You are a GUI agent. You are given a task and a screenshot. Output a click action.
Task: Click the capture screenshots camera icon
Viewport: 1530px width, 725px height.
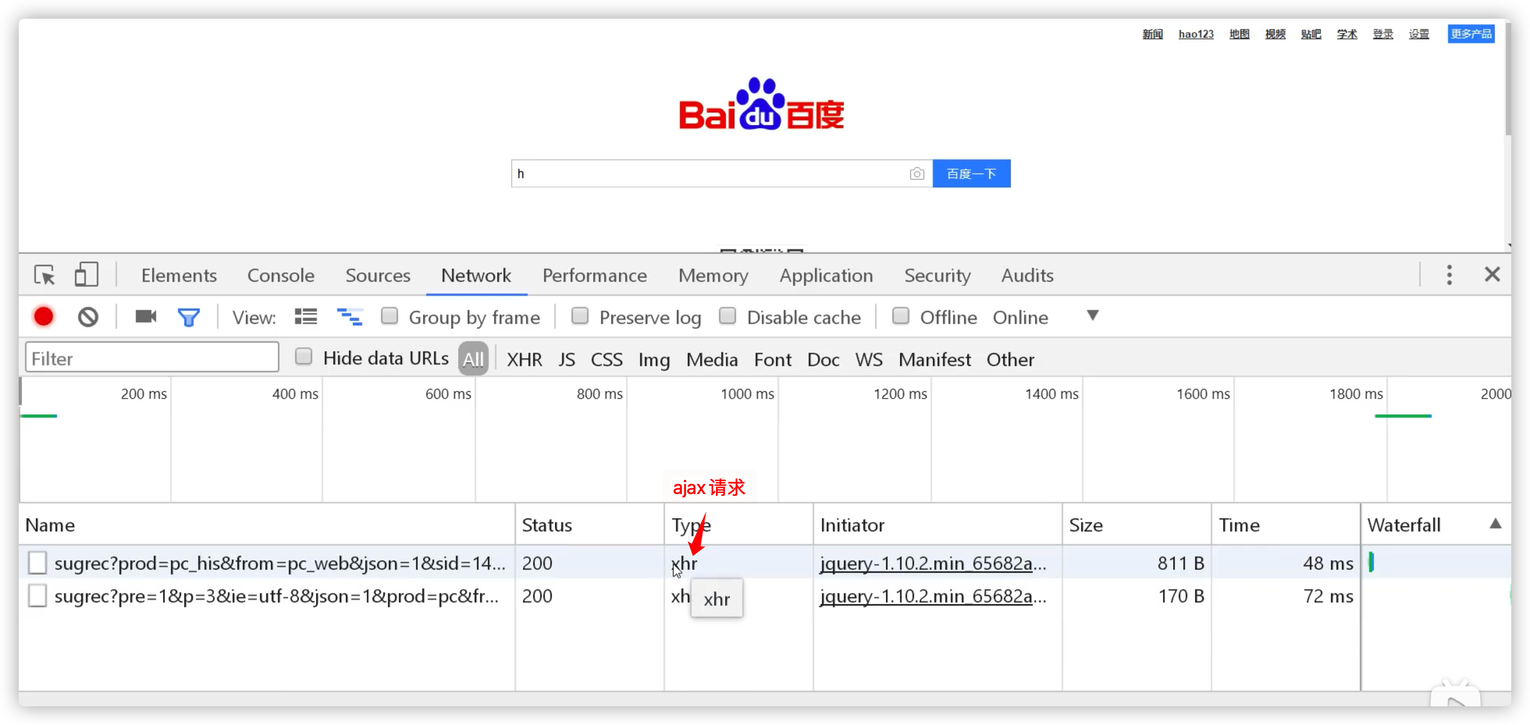coord(146,317)
